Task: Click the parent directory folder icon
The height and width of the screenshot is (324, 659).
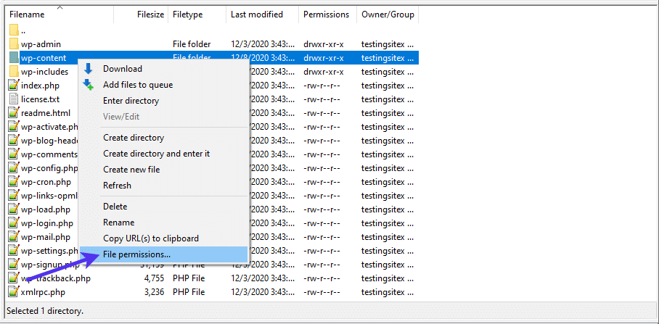Action: pos(14,30)
